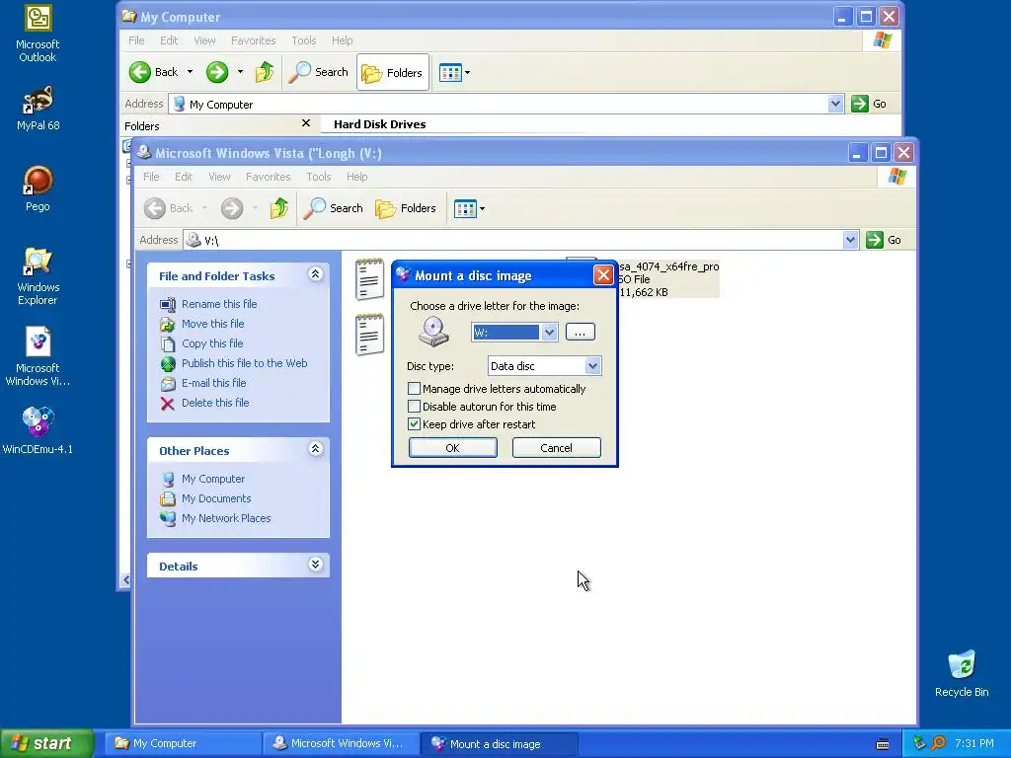1011x758 pixels.
Task: Collapse File and Folder Tasks panel
Action: pos(315,274)
